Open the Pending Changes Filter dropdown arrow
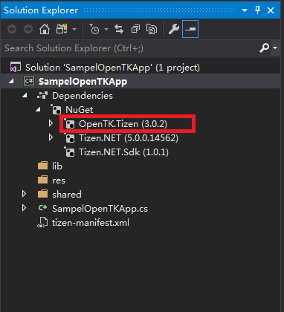The image size is (284, 312). tap(106, 30)
